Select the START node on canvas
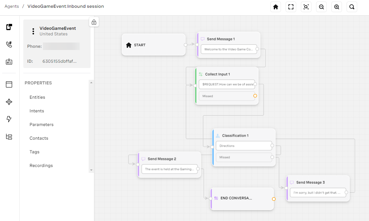The image size is (369, 221). pyautogui.click(x=153, y=45)
